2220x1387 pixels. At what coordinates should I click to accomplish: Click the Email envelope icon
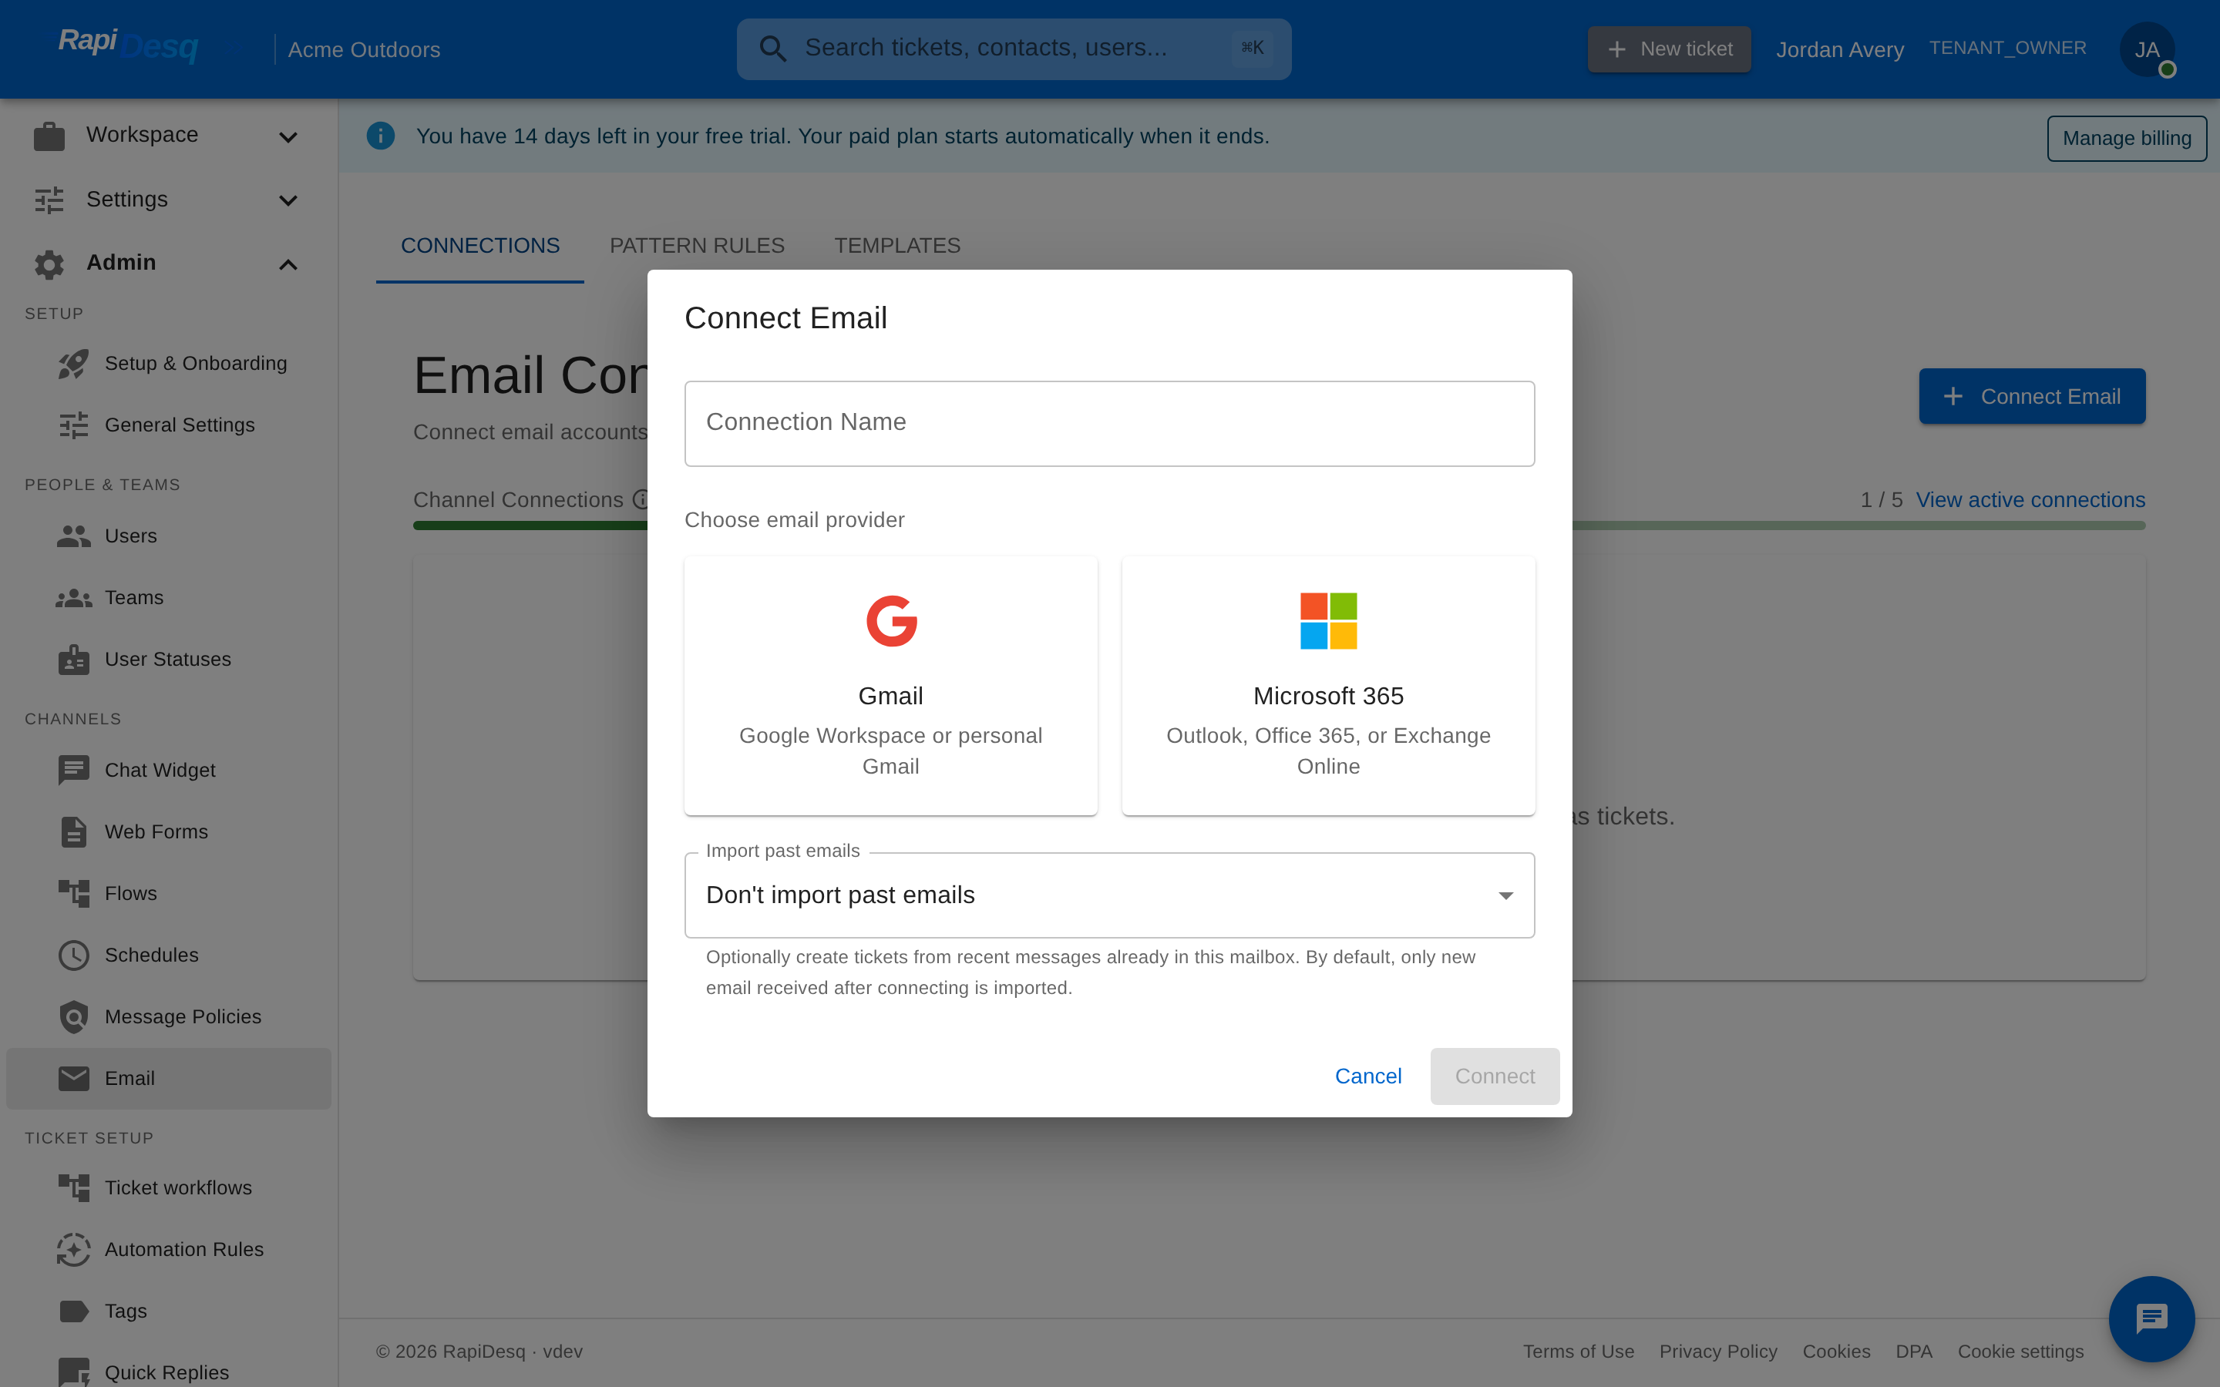point(73,1078)
